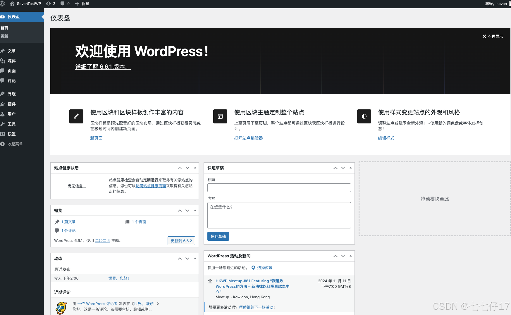The height and width of the screenshot is (315, 511).
Task: Click the 保存草稿 button
Action: tap(218, 236)
